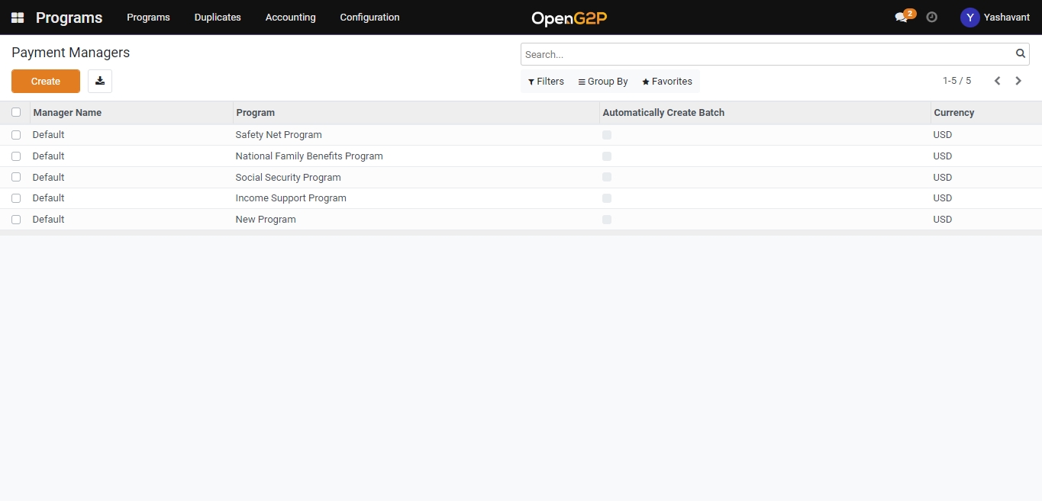Select the New Program row checkbox
Image resolution: width=1042 pixels, height=501 pixels.
16,220
